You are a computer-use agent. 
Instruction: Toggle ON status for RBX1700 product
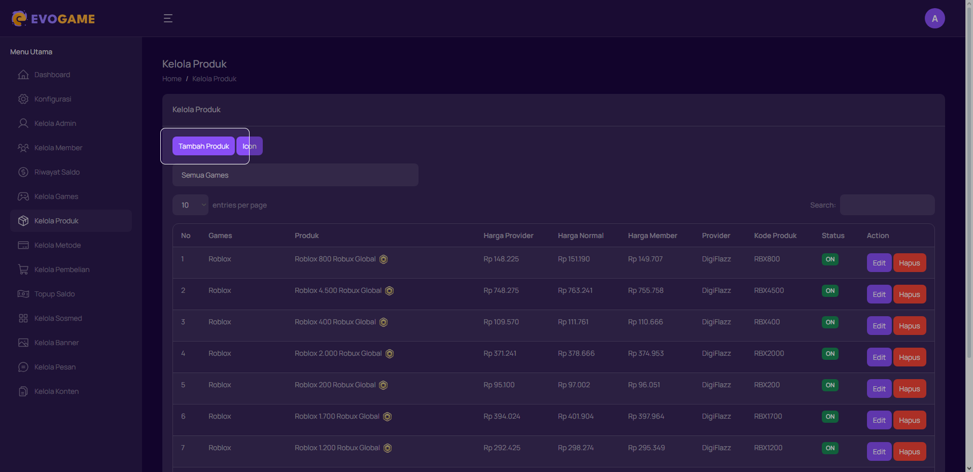coord(830,417)
